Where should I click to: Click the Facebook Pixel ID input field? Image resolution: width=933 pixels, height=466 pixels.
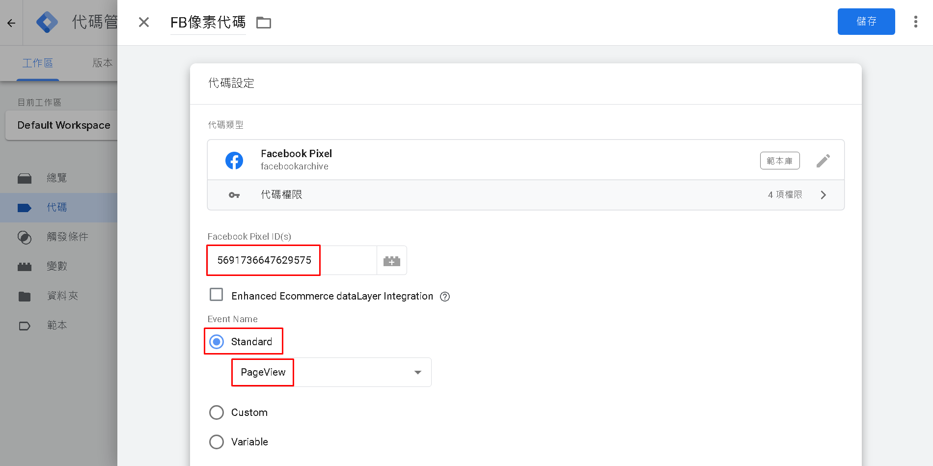(x=292, y=260)
